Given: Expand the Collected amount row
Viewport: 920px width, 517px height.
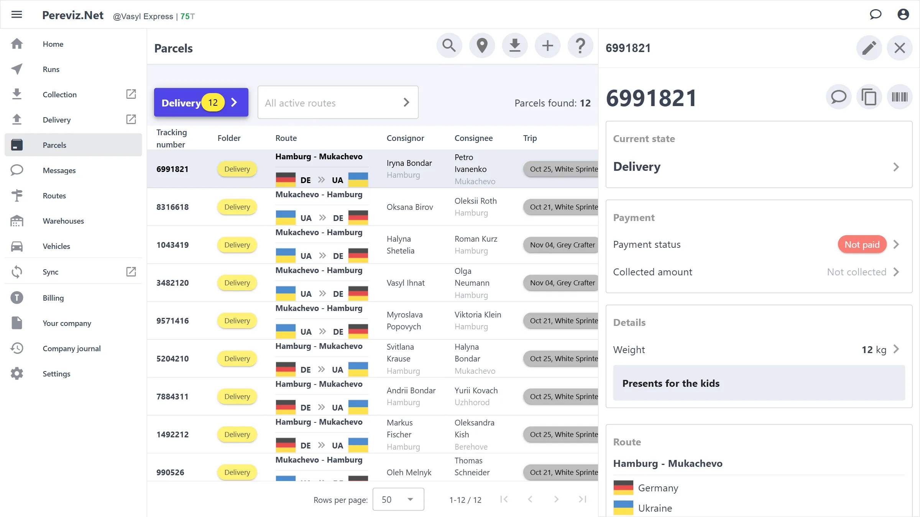Looking at the screenshot, I should click(x=759, y=272).
